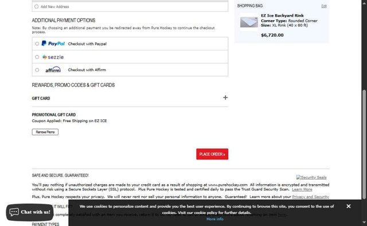The width and height of the screenshot is (367, 226).
Task: Expand the Gift Card section plus icon
Action: click(x=225, y=98)
